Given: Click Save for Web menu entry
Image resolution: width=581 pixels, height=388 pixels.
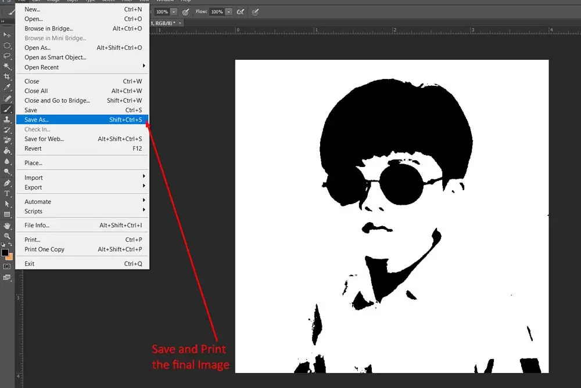Looking at the screenshot, I should pos(44,139).
